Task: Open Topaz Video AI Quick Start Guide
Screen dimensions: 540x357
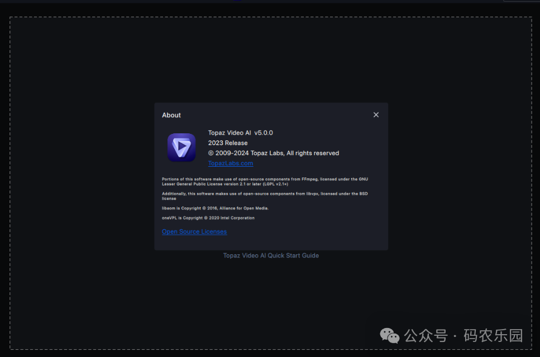Action: point(271,255)
